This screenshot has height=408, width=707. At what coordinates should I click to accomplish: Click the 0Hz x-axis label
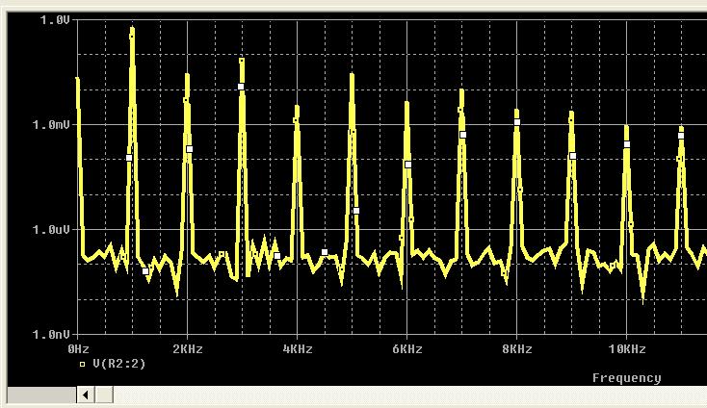[x=78, y=349]
